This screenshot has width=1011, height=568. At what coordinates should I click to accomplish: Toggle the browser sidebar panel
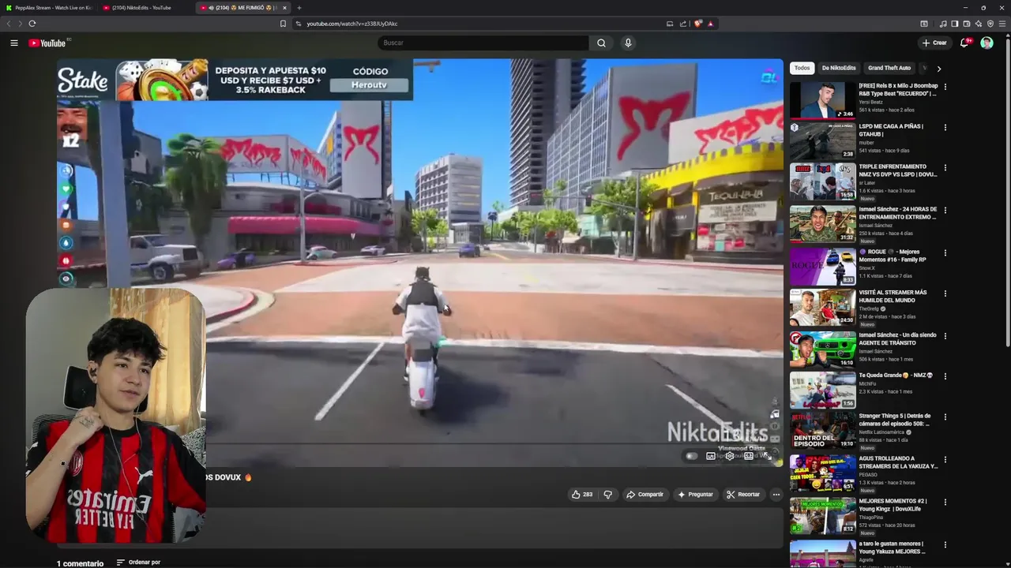tap(955, 24)
